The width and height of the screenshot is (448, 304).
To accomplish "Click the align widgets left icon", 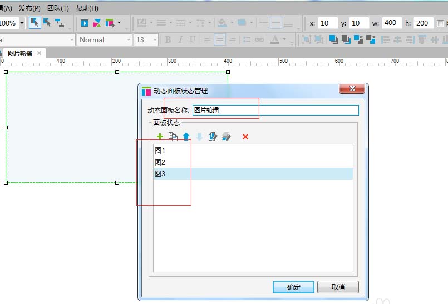I will coord(386,39).
